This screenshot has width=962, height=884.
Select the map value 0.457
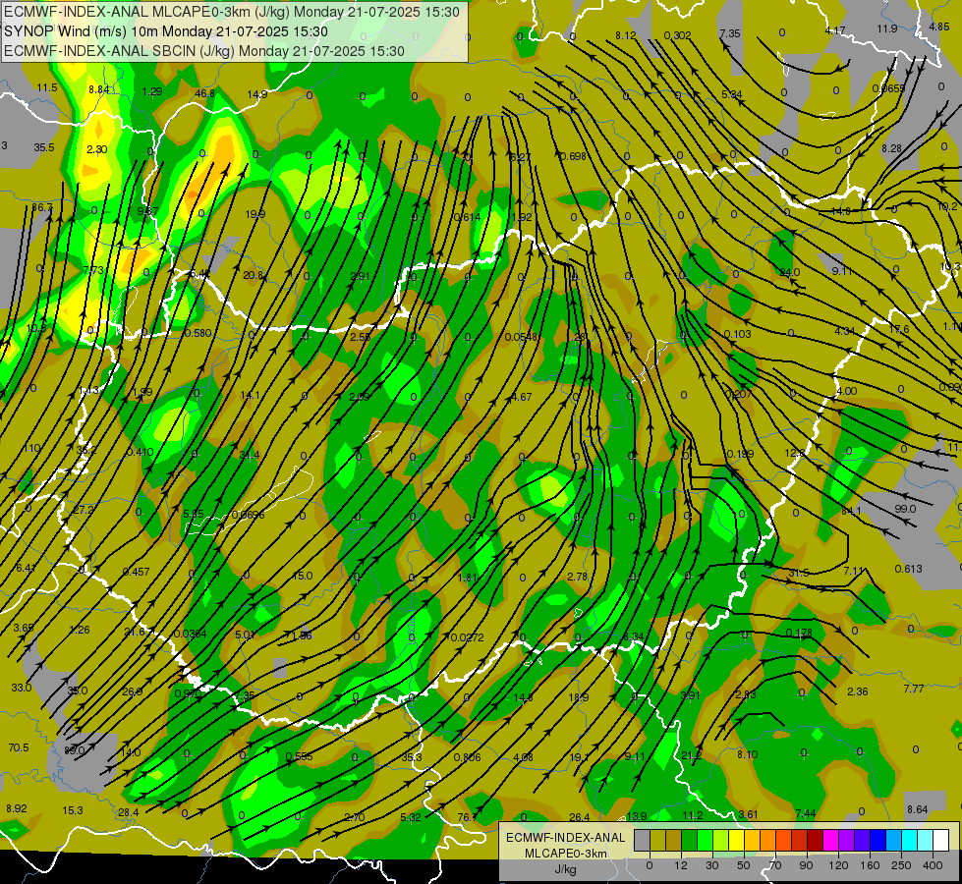point(137,572)
